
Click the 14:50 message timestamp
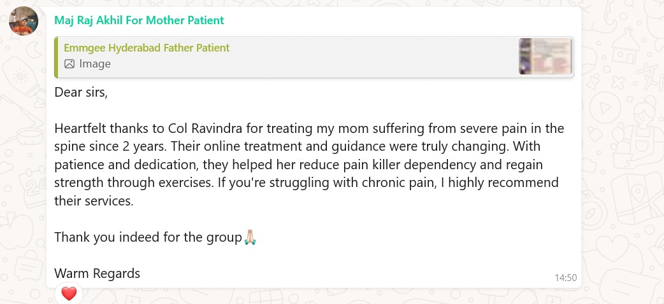click(566, 278)
